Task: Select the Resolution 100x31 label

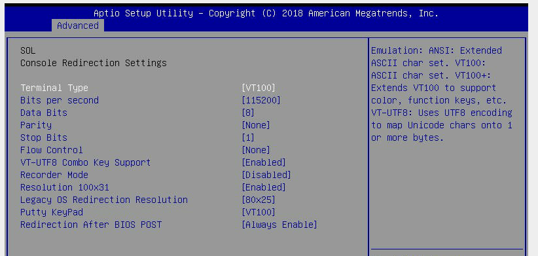Action: (65, 187)
